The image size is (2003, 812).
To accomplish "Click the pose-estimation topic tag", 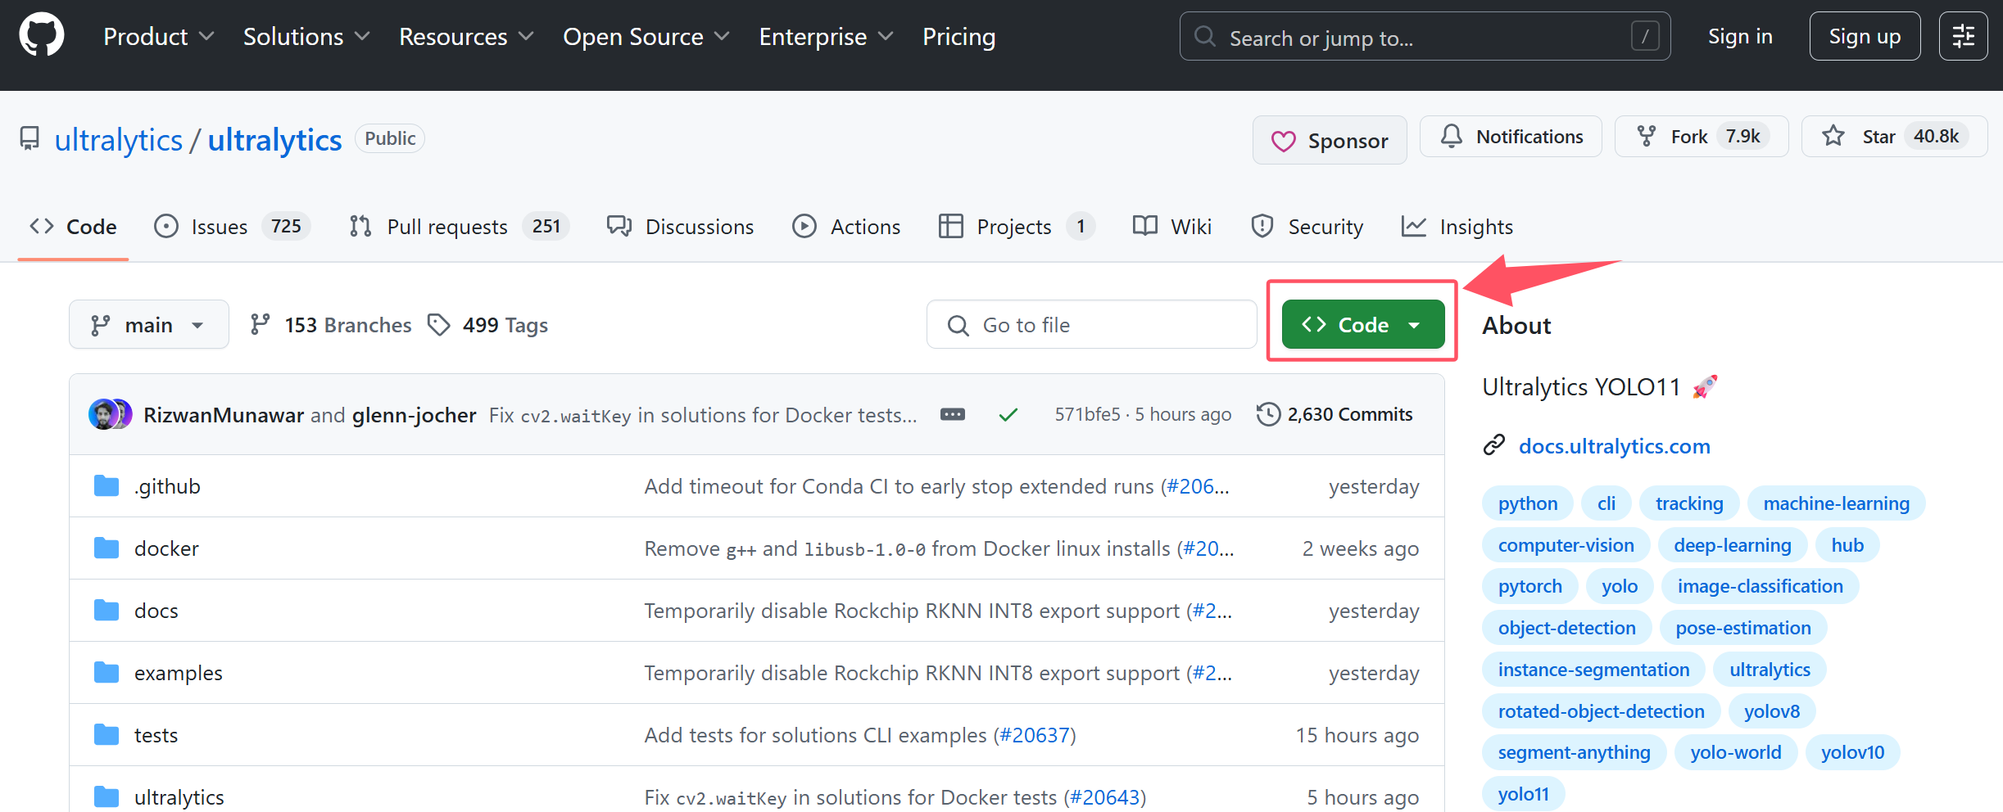I will [1742, 628].
